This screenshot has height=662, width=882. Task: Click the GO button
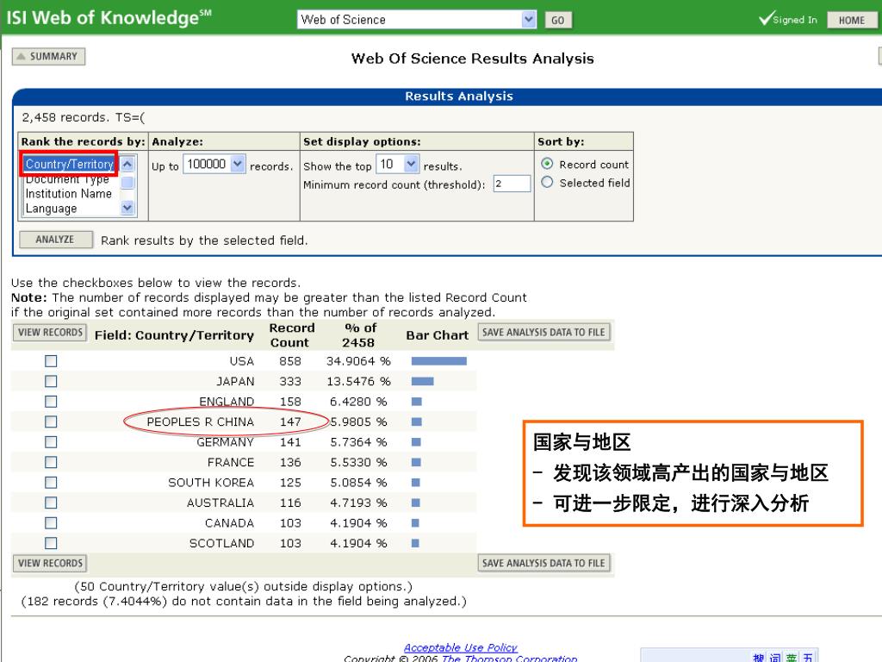click(558, 21)
